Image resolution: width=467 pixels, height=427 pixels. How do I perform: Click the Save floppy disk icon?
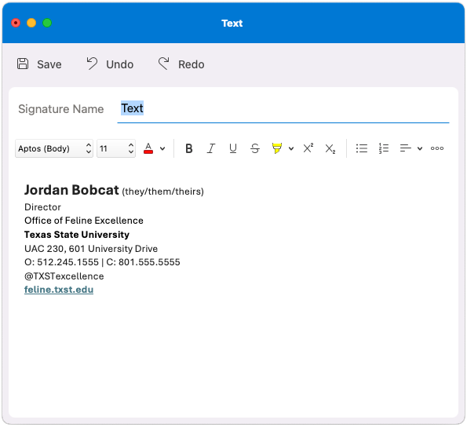[23, 64]
